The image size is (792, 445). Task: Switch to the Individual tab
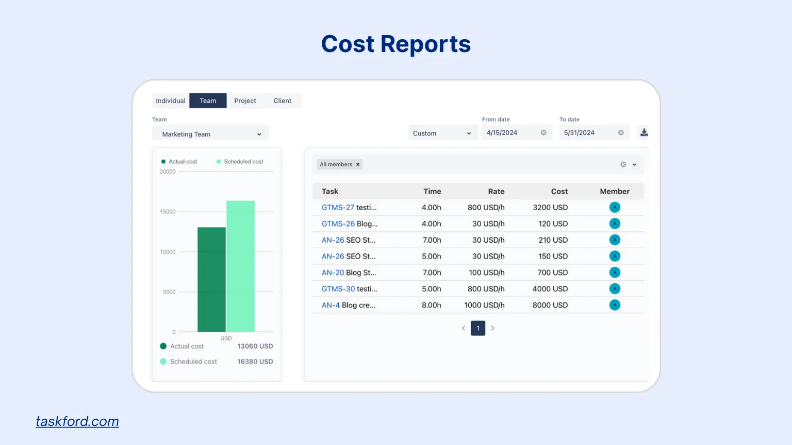coord(170,100)
